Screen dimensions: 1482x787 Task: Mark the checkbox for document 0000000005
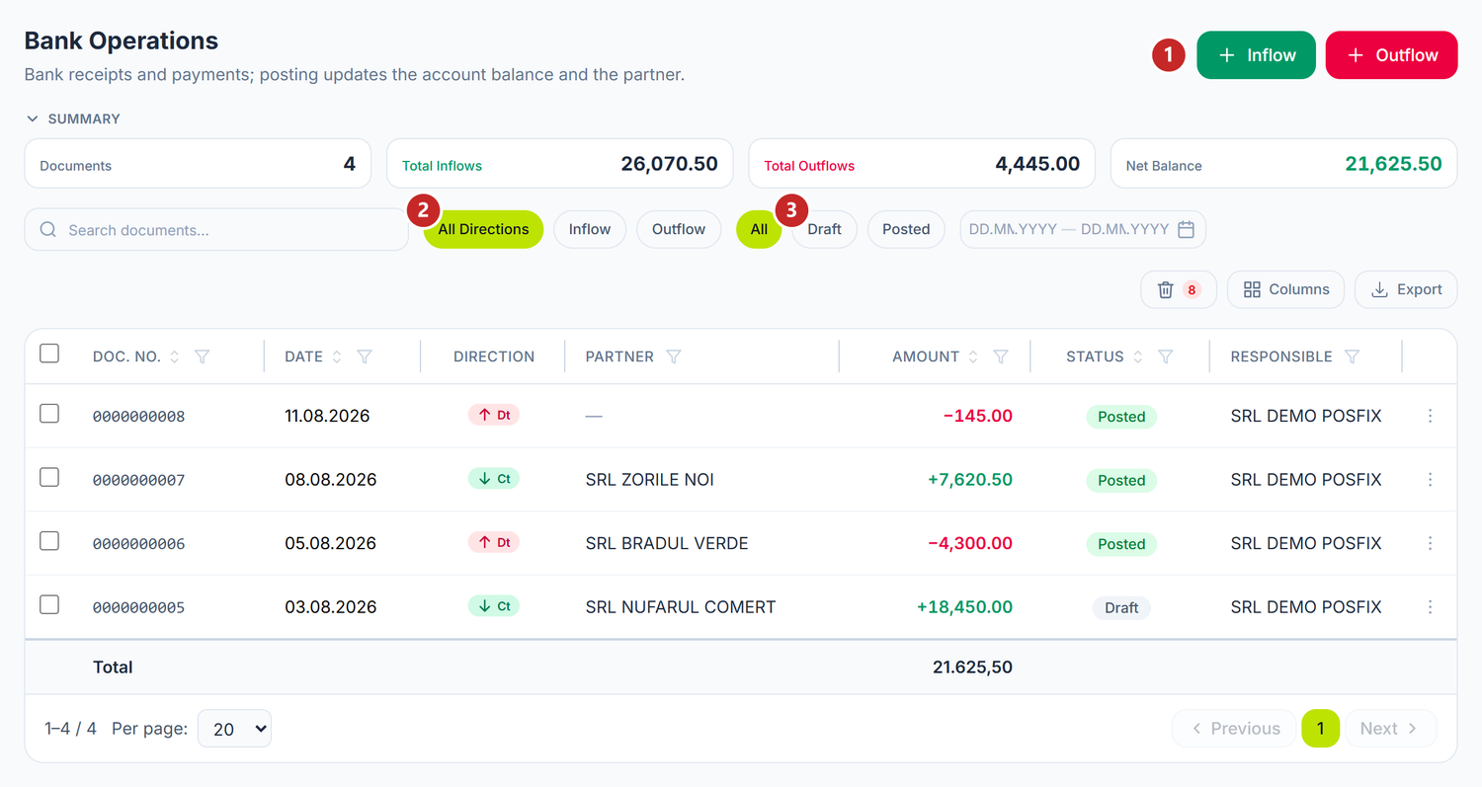[49, 604]
